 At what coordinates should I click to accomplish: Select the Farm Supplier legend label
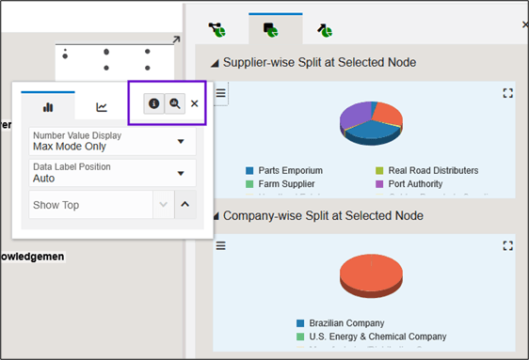coord(286,184)
